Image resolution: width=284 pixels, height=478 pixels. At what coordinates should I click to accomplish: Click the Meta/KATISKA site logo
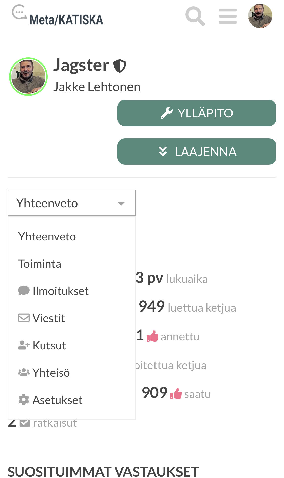[58, 16]
